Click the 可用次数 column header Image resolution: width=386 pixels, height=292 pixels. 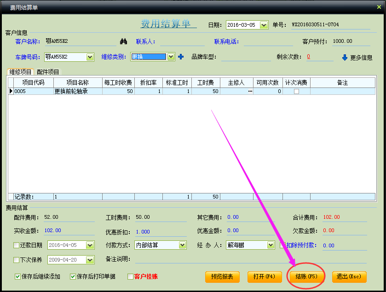point(268,82)
